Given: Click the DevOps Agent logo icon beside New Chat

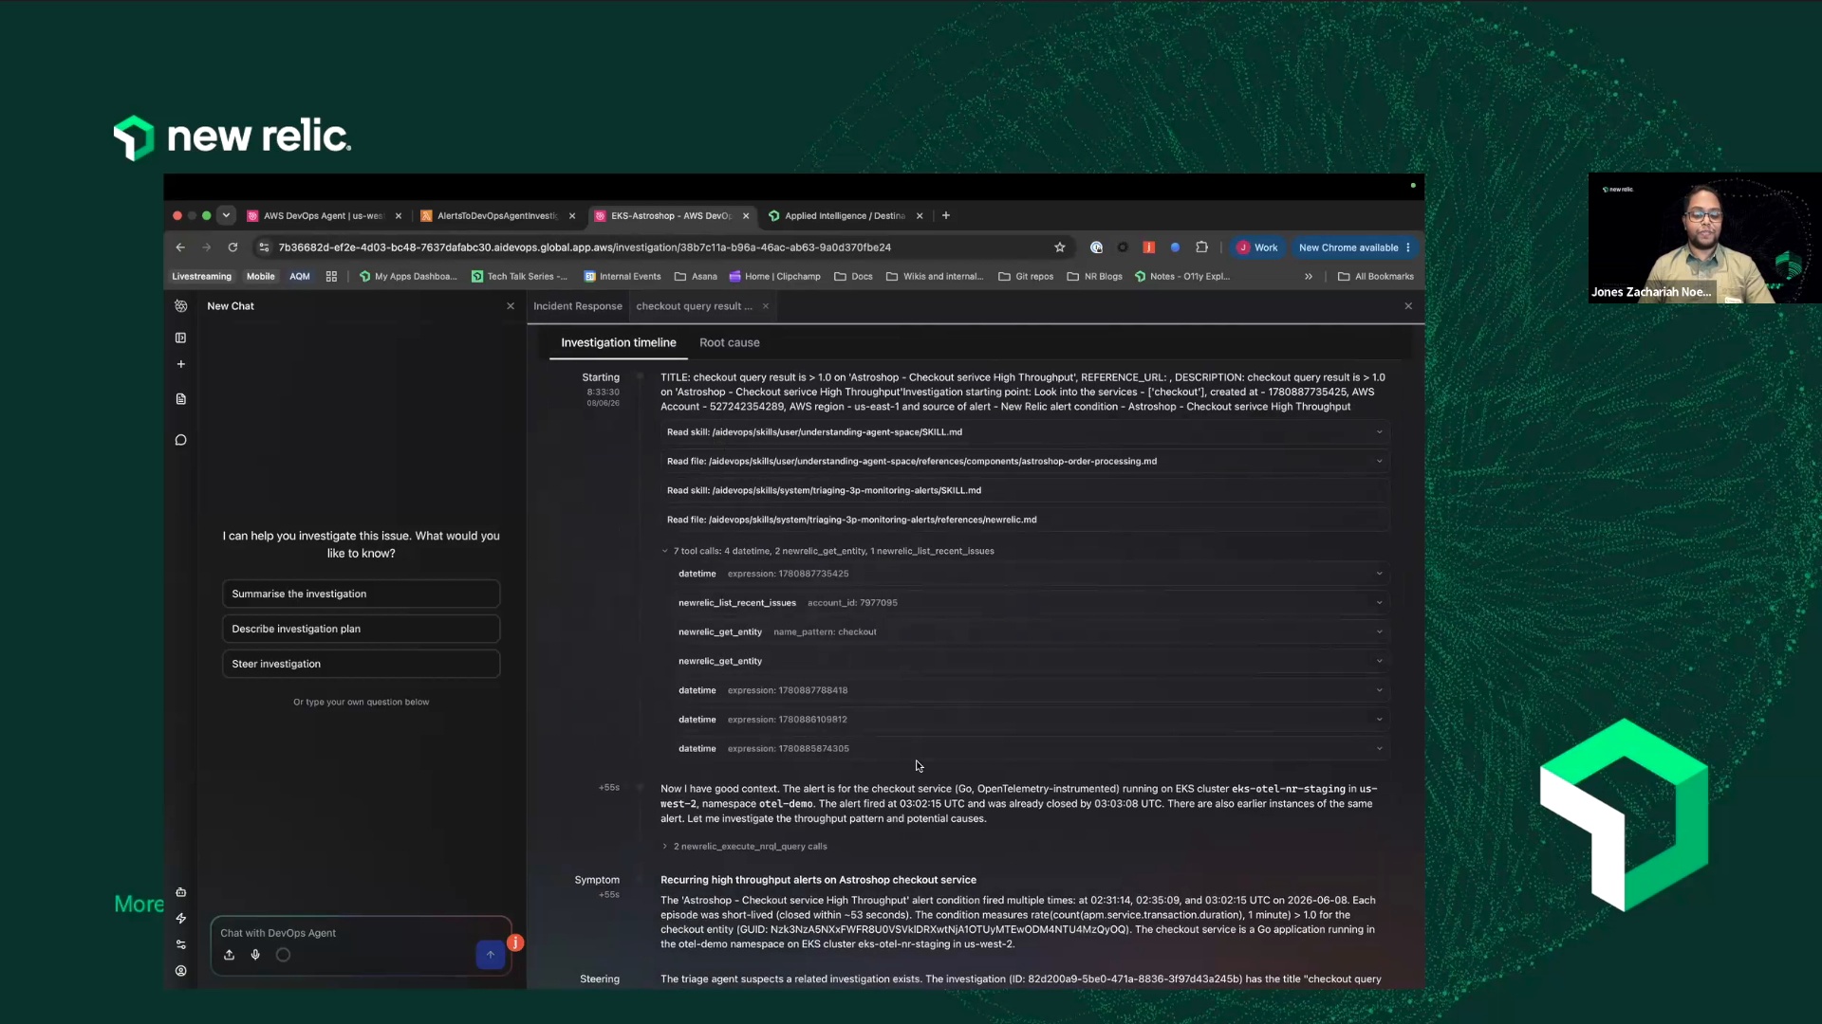Looking at the screenshot, I should point(180,306).
